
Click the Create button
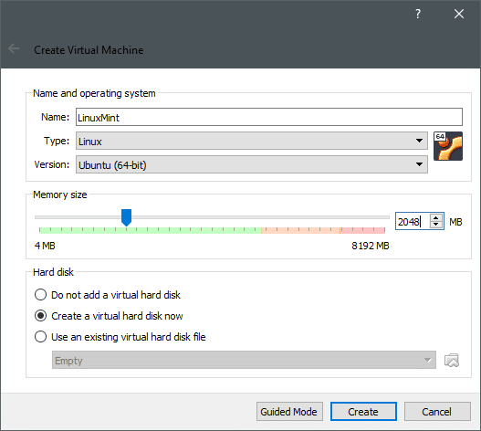tap(363, 411)
